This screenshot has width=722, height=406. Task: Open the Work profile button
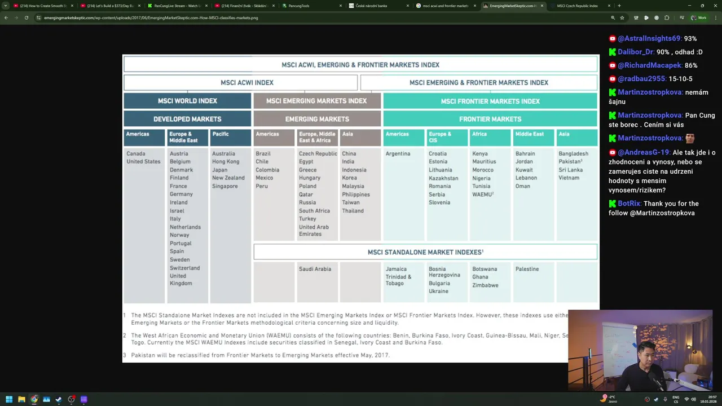(698, 17)
